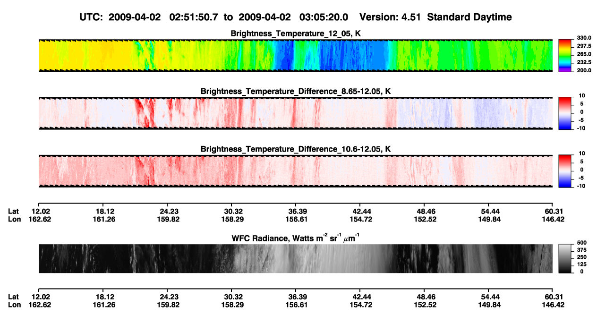The height and width of the screenshot is (315, 614).
Task: Click grayscale bar value 500
Action: [x=581, y=243]
